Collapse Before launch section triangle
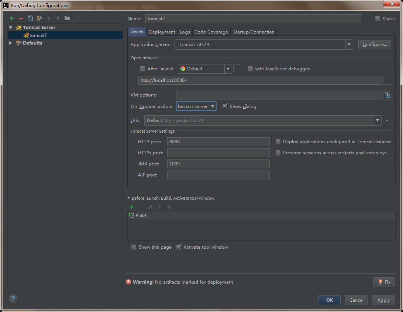The width and height of the screenshot is (403, 312). (x=129, y=198)
